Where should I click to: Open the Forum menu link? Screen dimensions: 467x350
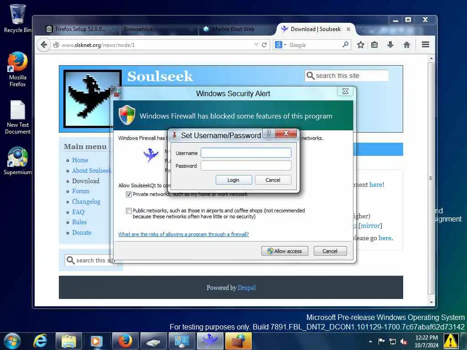click(81, 191)
